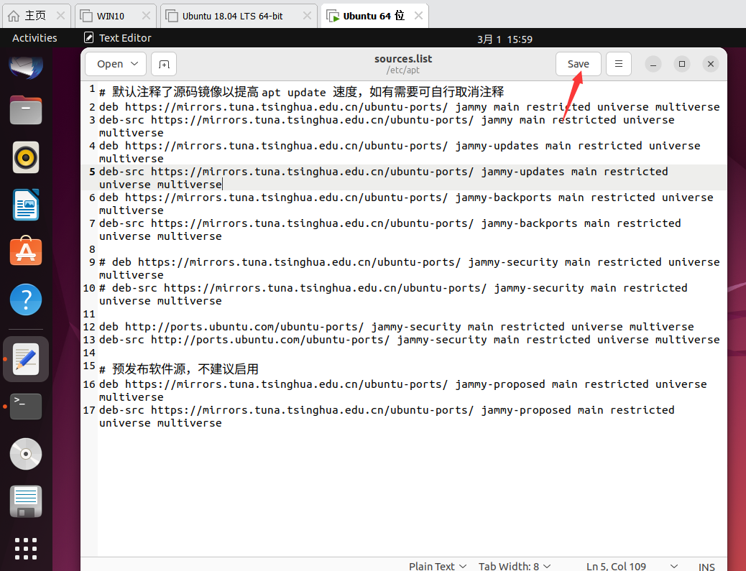Image resolution: width=746 pixels, height=571 pixels.
Task: Click line 4 deb jammy-updates entry
Action: click(400, 152)
